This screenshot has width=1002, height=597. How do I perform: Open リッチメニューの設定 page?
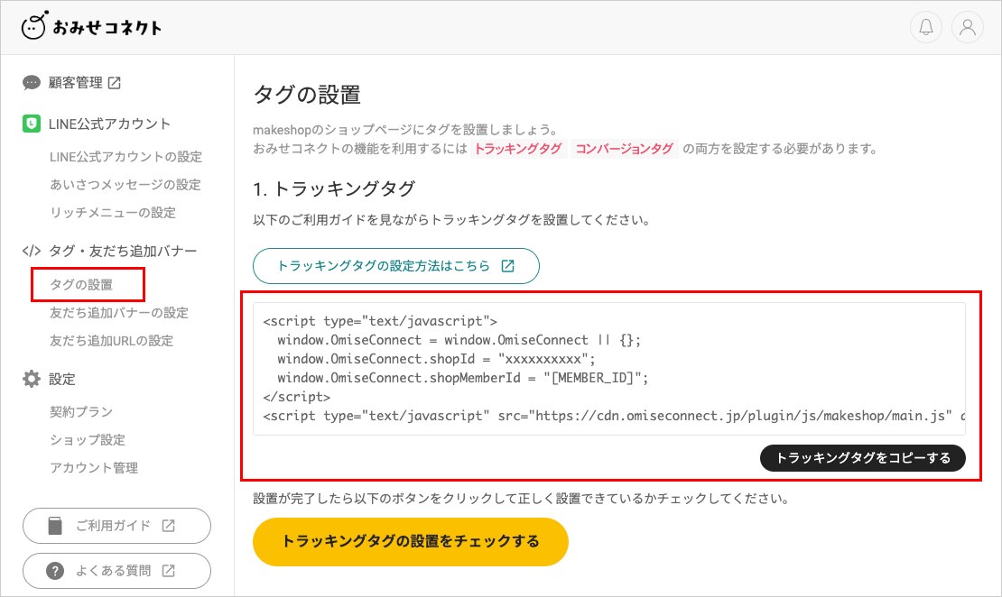[x=113, y=213]
